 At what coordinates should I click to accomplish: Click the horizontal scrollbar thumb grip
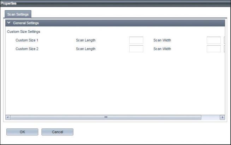tap(106, 117)
